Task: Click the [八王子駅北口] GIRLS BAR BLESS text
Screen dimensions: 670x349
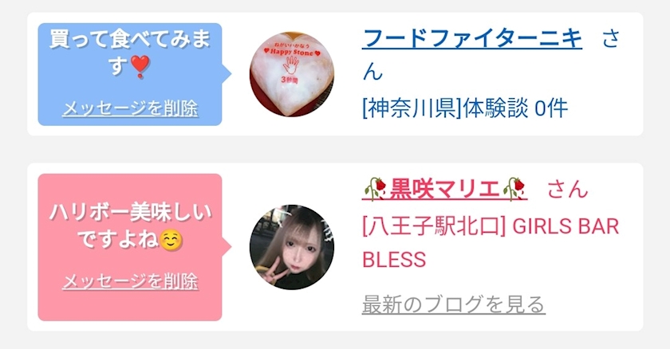Action: point(491,243)
